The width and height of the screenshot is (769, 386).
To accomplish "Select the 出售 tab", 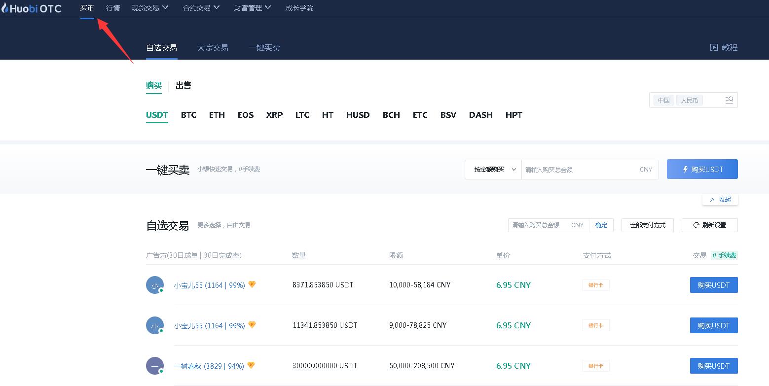I will tap(183, 86).
